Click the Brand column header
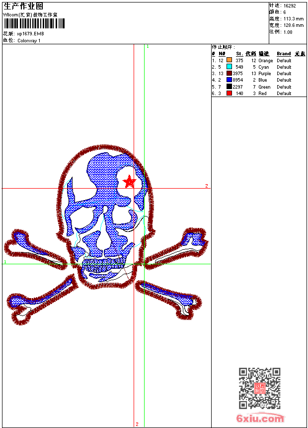This screenshot has width=308, height=428. click(x=284, y=54)
